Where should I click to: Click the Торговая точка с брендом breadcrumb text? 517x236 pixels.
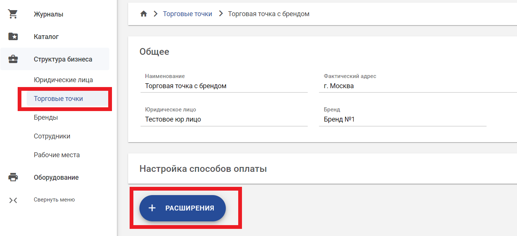tap(269, 14)
